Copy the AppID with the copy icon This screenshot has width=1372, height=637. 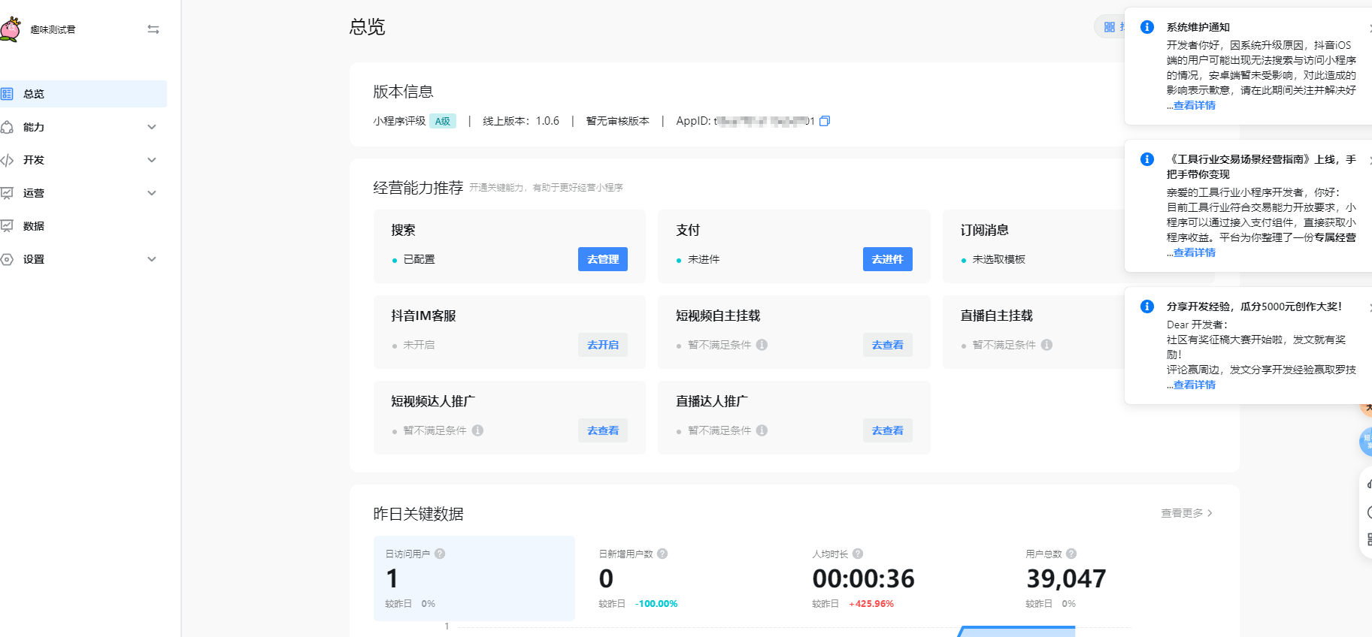click(x=825, y=121)
